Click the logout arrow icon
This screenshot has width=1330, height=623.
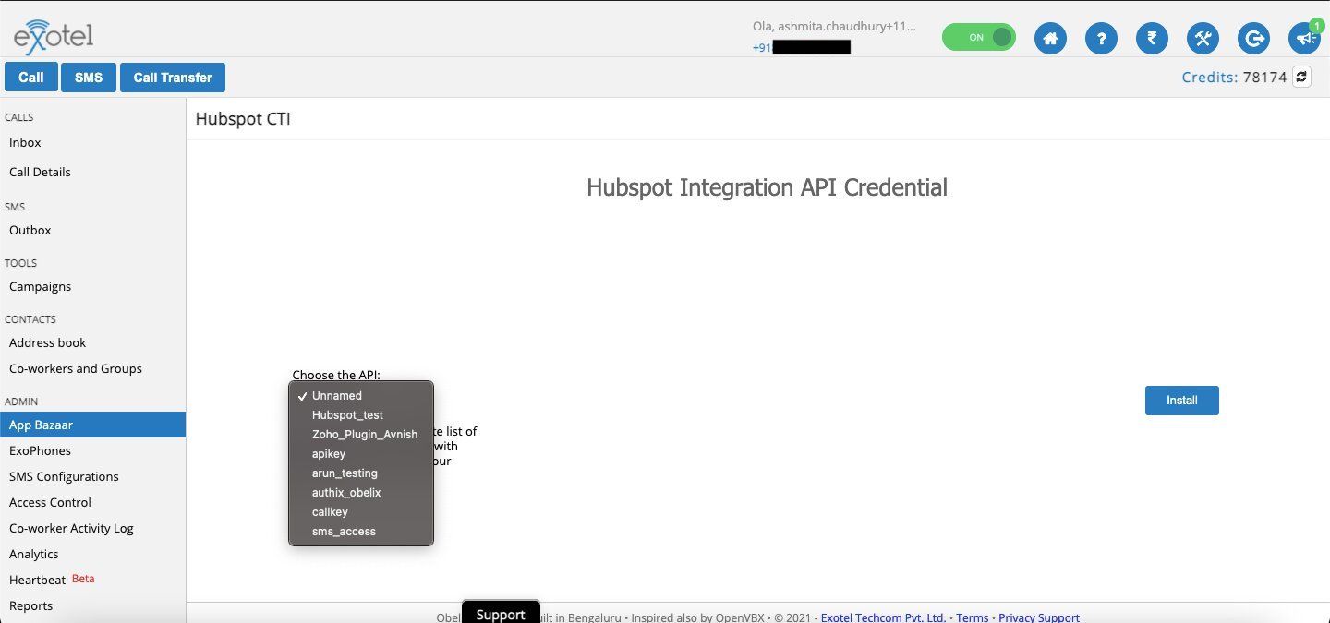point(1253,38)
